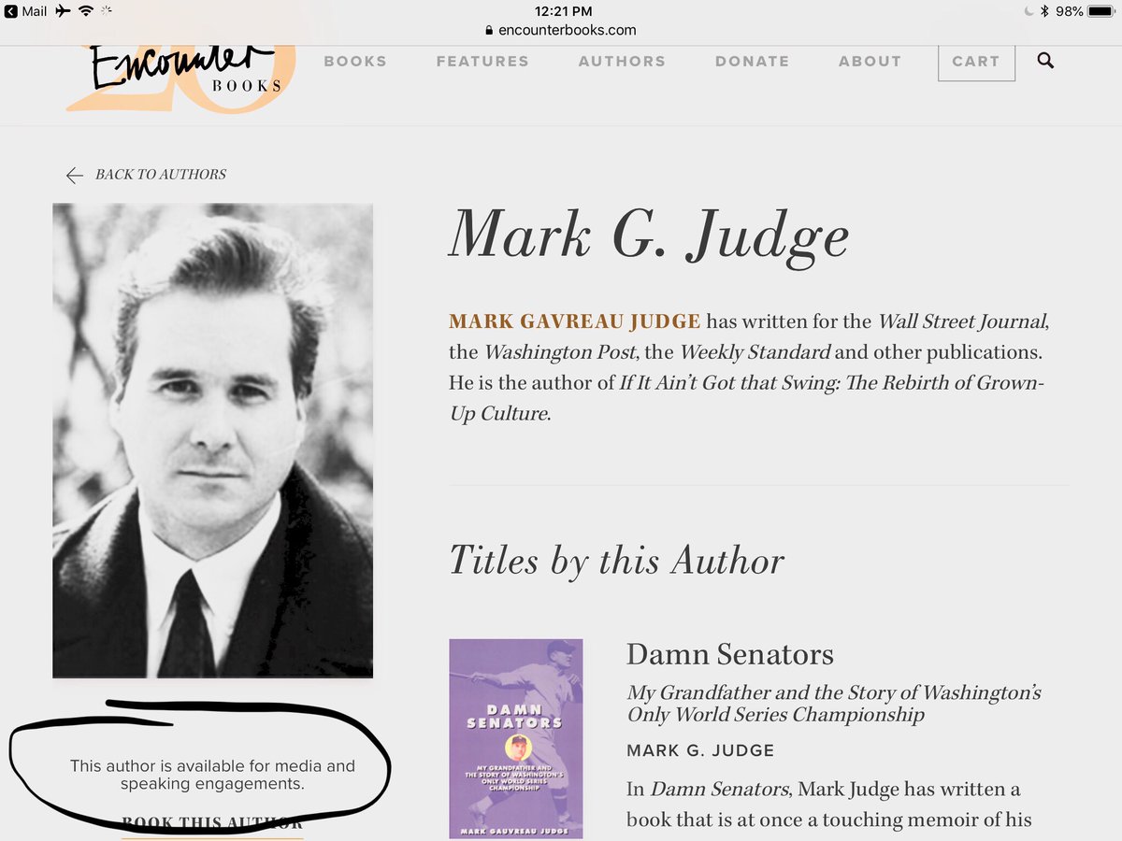
Task: Open the Damn Senators title link
Action: pos(730,654)
